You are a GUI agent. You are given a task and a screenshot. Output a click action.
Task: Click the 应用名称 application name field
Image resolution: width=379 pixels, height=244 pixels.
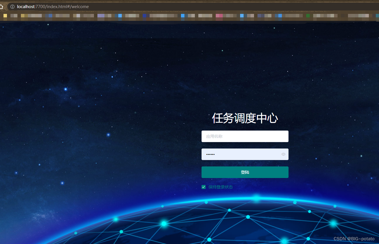click(245, 136)
